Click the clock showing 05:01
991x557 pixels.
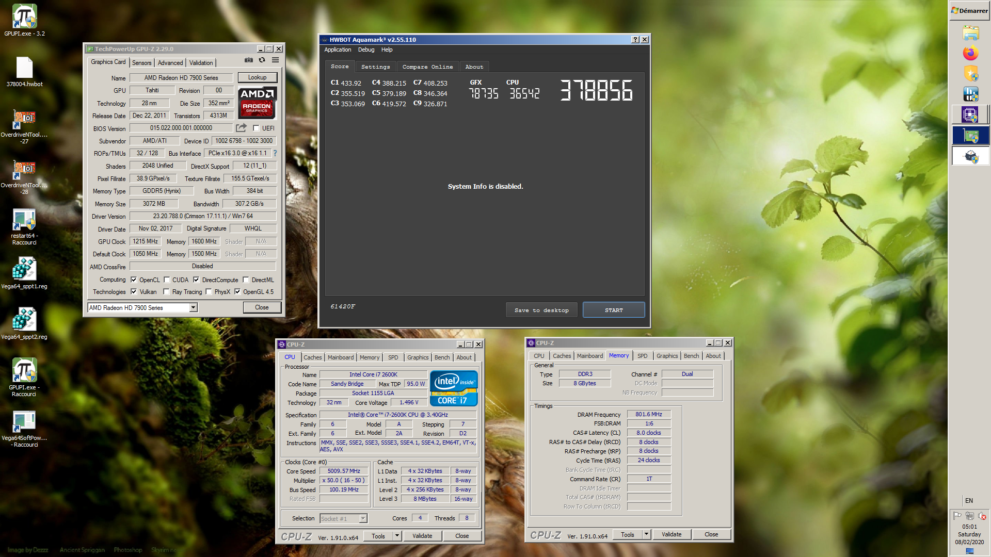[969, 527]
